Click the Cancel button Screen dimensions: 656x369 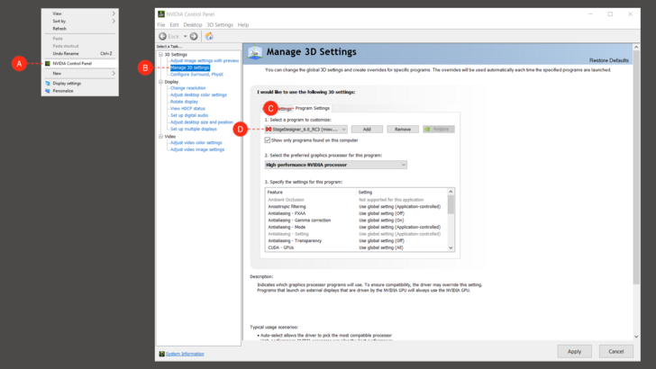point(615,351)
